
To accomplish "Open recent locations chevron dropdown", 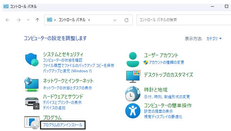I will (28, 20).
